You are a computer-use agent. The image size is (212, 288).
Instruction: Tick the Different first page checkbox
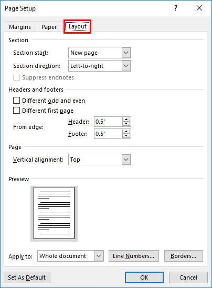[x=16, y=111]
